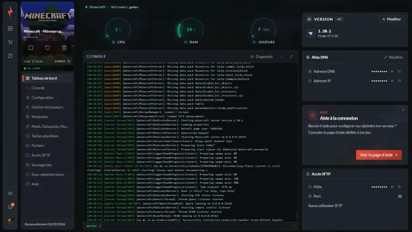
Task: Reveal the hidden SFTP Hôte value
Action: [392, 187]
